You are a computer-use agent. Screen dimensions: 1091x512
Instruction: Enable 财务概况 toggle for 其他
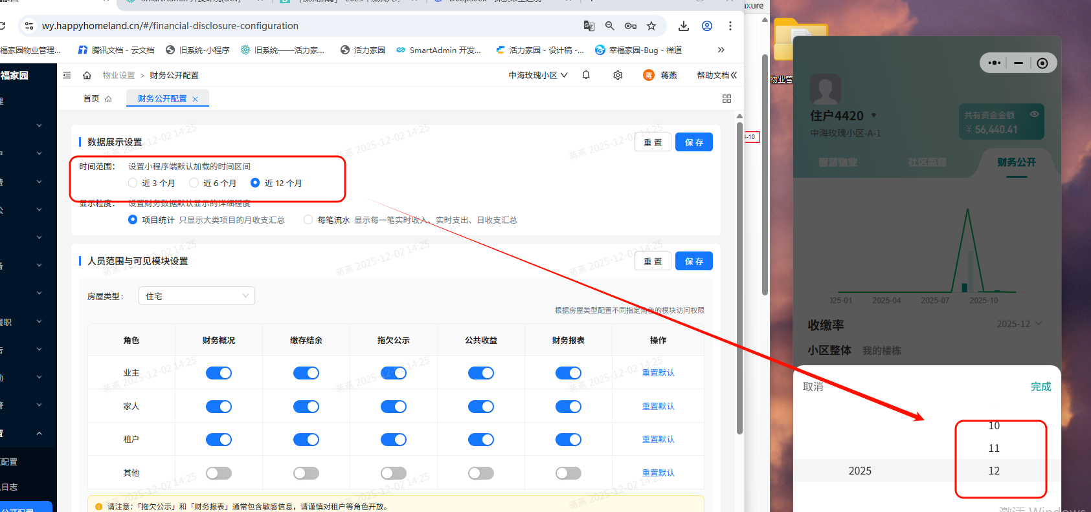[x=219, y=473]
